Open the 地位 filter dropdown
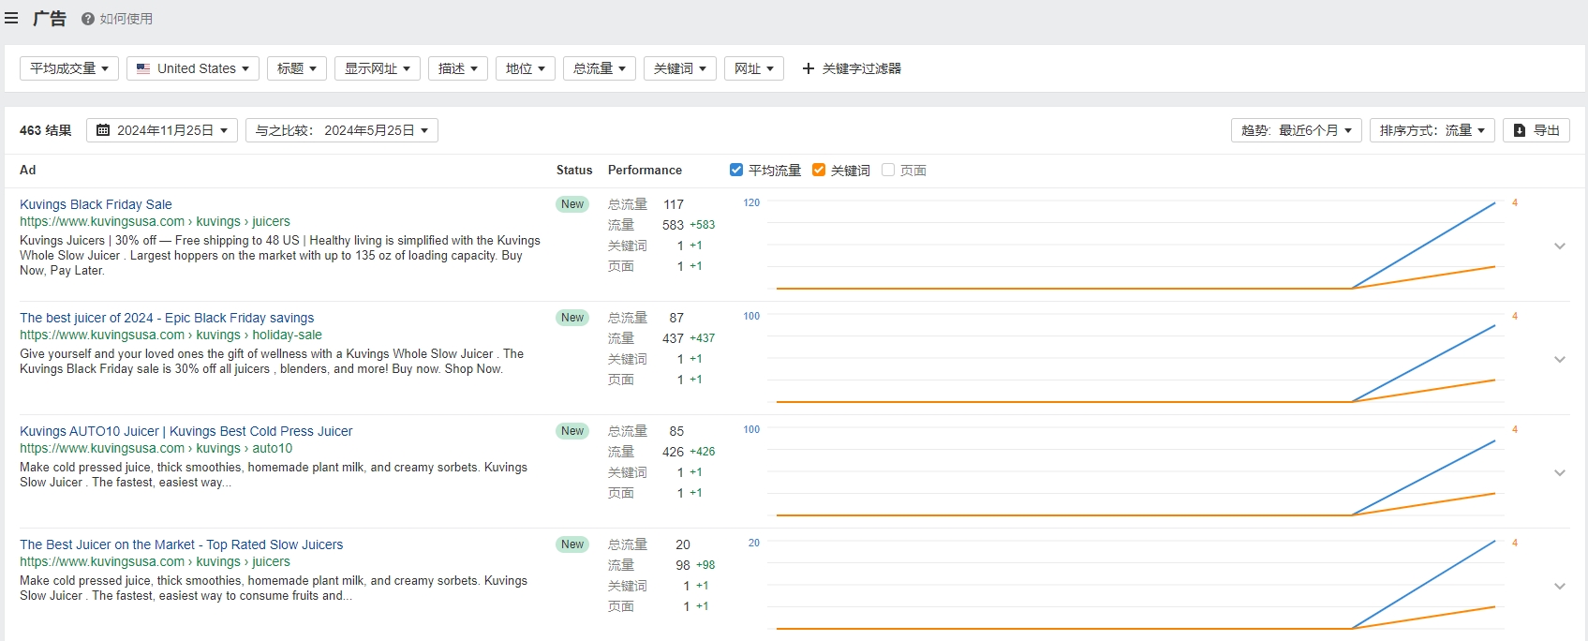The height and width of the screenshot is (641, 1588). [526, 68]
